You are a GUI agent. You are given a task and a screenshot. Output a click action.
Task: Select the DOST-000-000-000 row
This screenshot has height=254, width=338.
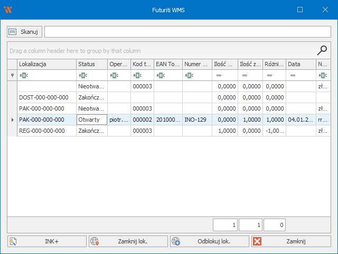pos(46,97)
